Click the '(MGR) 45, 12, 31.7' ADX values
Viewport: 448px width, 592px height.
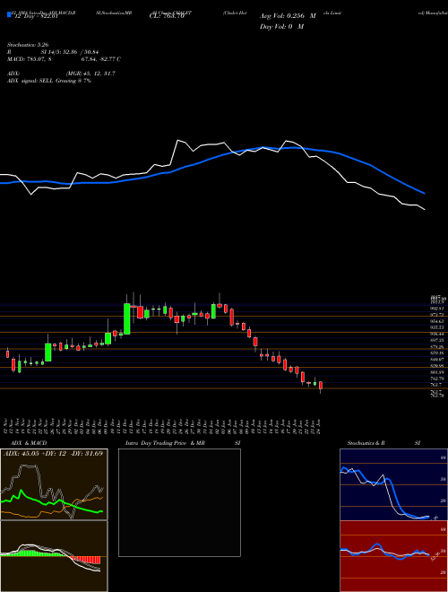tap(90, 74)
